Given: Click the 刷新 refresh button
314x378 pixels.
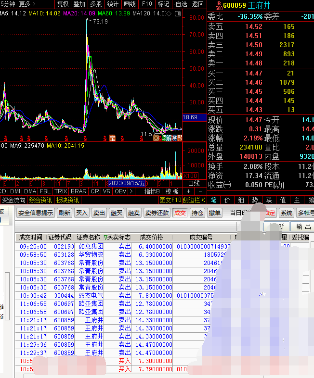Looking at the screenshot, I should [65, 213].
